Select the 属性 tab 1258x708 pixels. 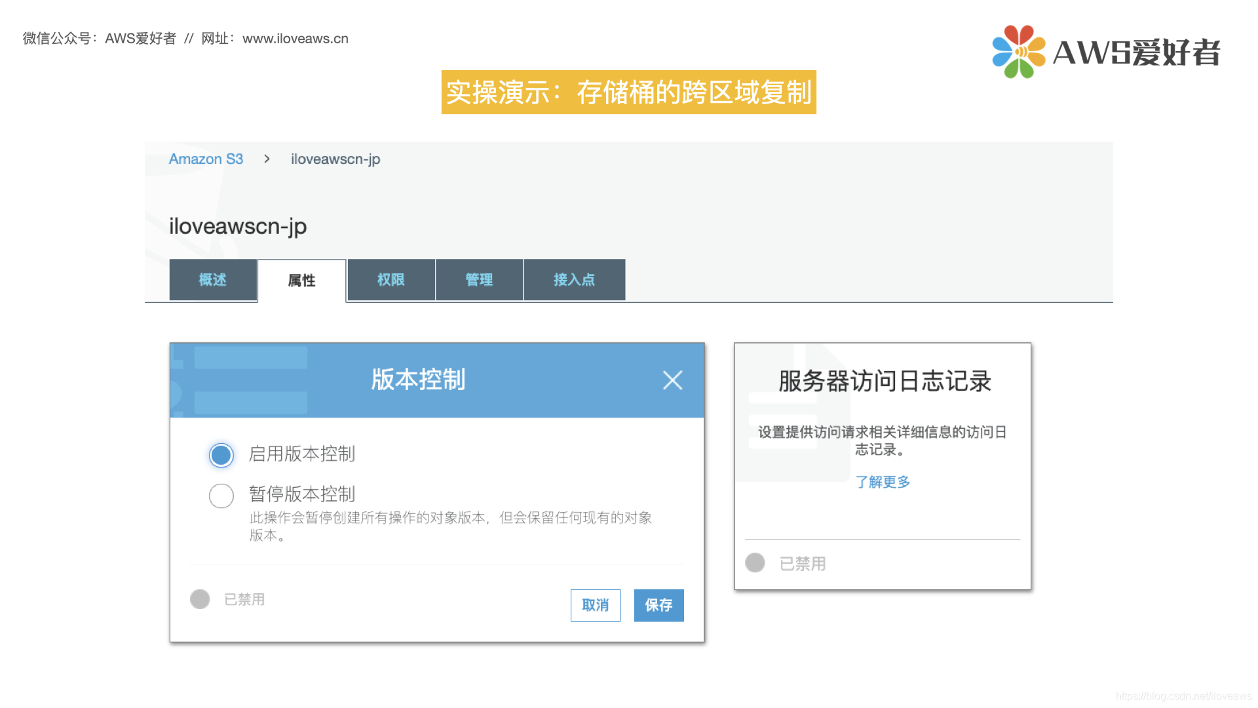(x=302, y=280)
